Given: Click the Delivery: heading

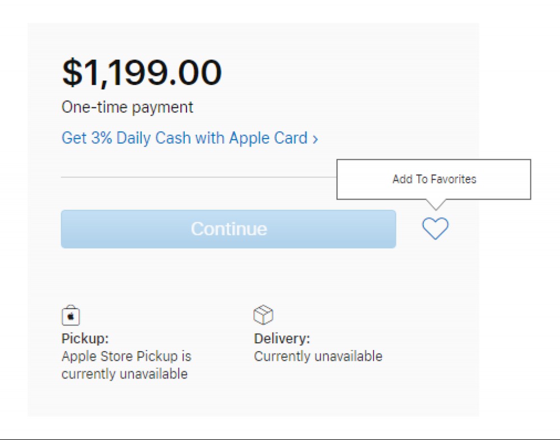Looking at the screenshot, I should pyautogui.click(x=282, y=338).
